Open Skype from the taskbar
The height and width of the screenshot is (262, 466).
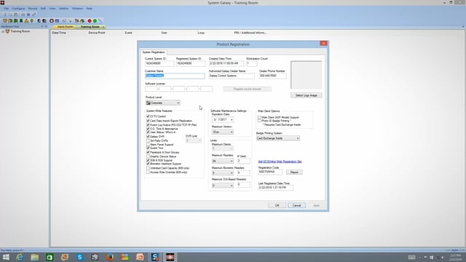click(79, 257)
